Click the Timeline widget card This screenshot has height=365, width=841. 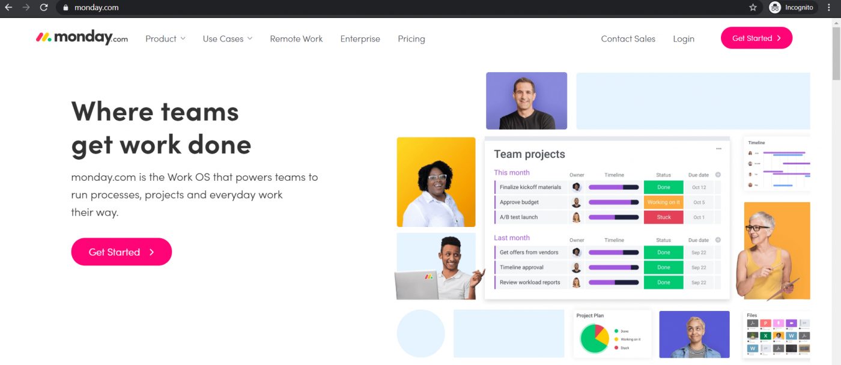point(777,164)
